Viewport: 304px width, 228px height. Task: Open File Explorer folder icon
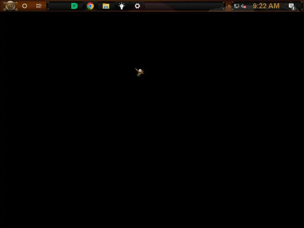[106, 6]
